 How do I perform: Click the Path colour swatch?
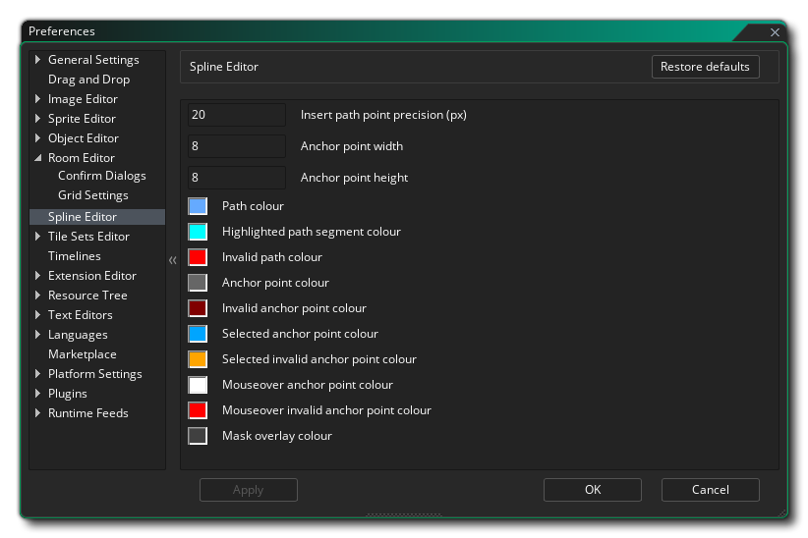pyautogui.click(x=198, y=206)
